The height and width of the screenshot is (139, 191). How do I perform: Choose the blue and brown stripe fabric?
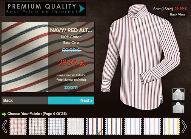click(x=114, y=126)
